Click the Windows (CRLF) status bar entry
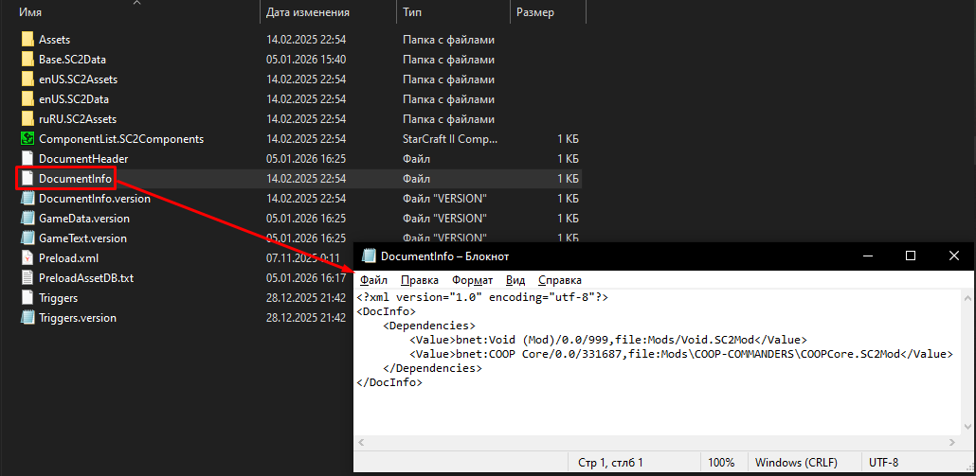Screen dimensions: 976x476 click(796, 463)
